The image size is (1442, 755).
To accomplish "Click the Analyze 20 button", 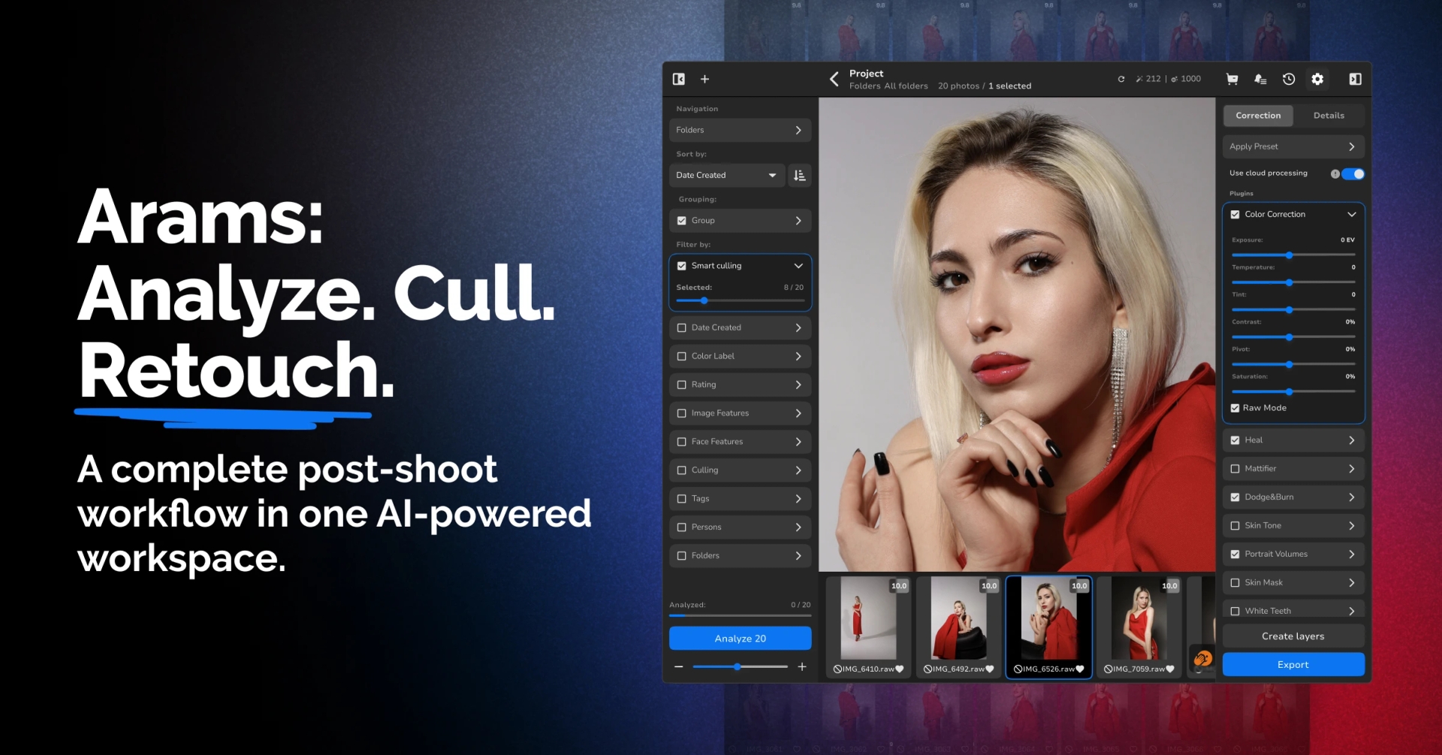I will [740, 638].
